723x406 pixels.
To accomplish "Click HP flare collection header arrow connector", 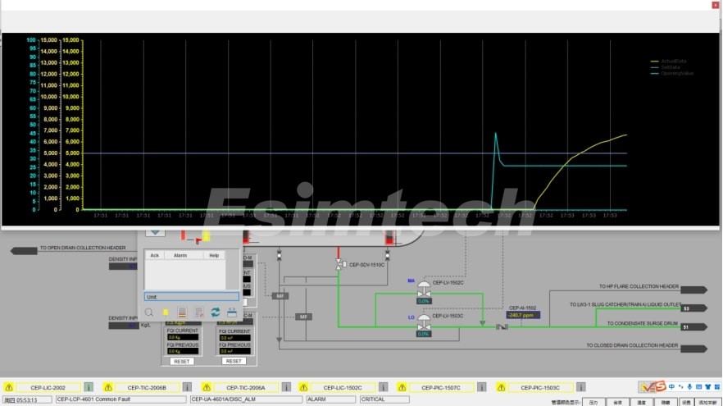I will point(693,290).
